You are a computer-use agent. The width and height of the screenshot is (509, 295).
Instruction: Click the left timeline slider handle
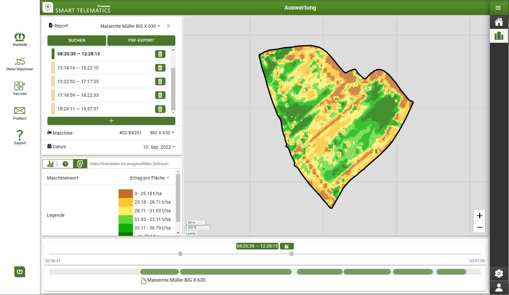click(x=180, y=254)
